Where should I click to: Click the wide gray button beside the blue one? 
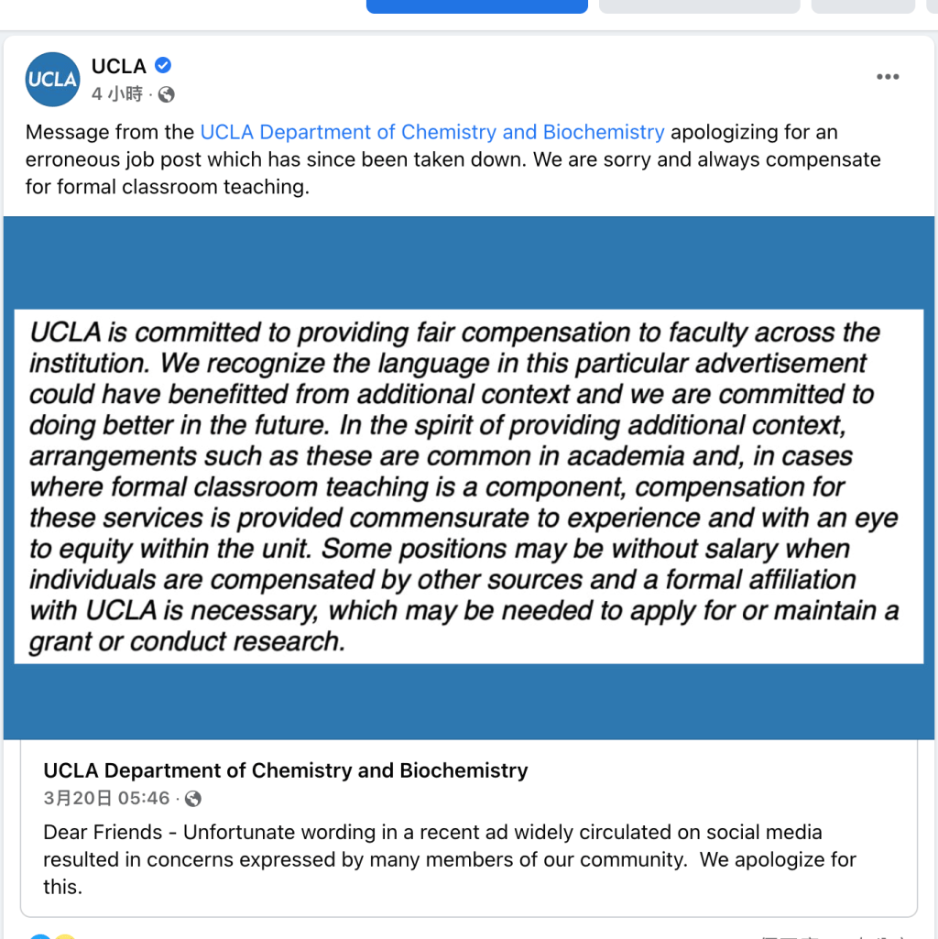pos(700,6)
